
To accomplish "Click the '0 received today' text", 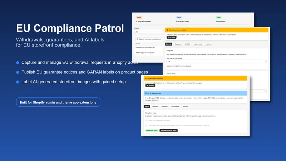I will pyautogui.click(x=182, y=21).
